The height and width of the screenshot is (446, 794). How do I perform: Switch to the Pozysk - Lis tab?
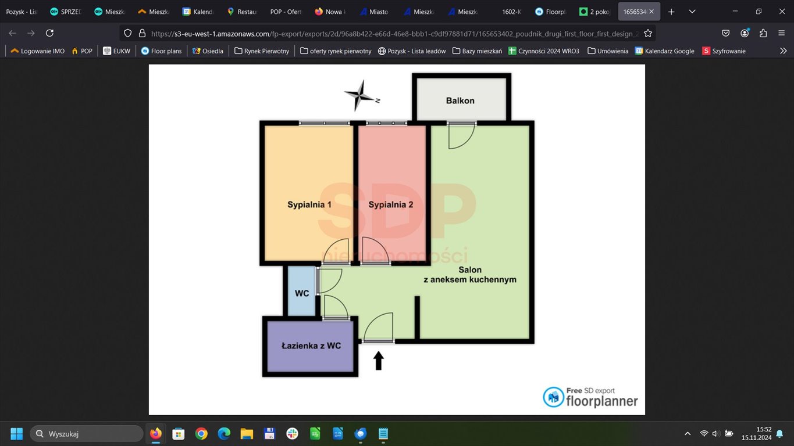point(22,12)
